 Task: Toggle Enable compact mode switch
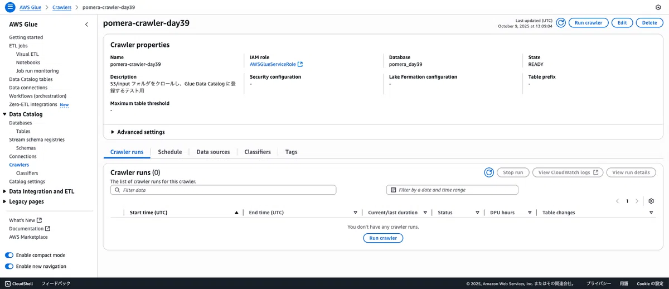click(x=9, y=255)
